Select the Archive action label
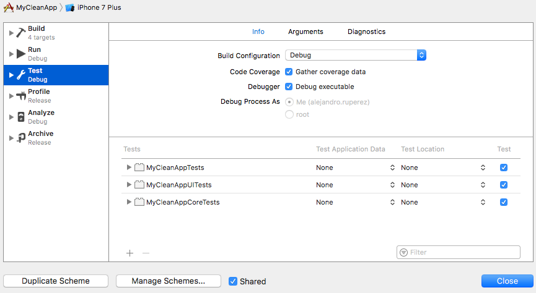The image size is (536, 293). (41, 134)
